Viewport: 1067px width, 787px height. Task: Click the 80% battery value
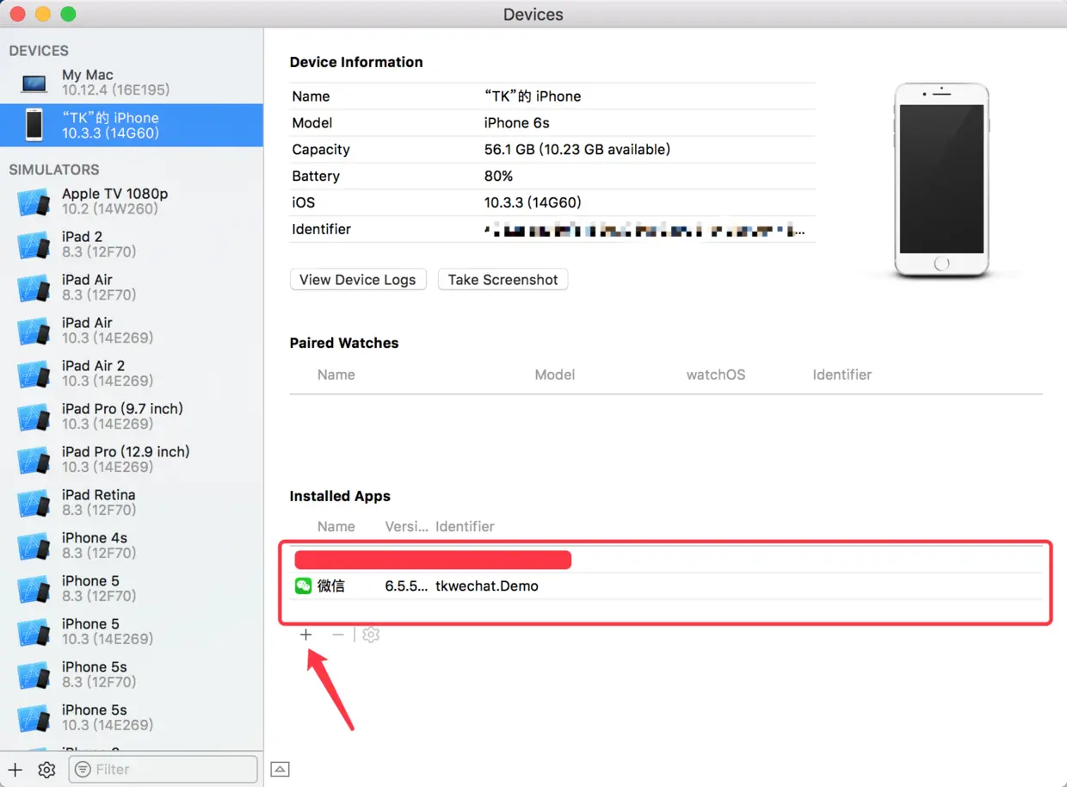click(498, 177)
